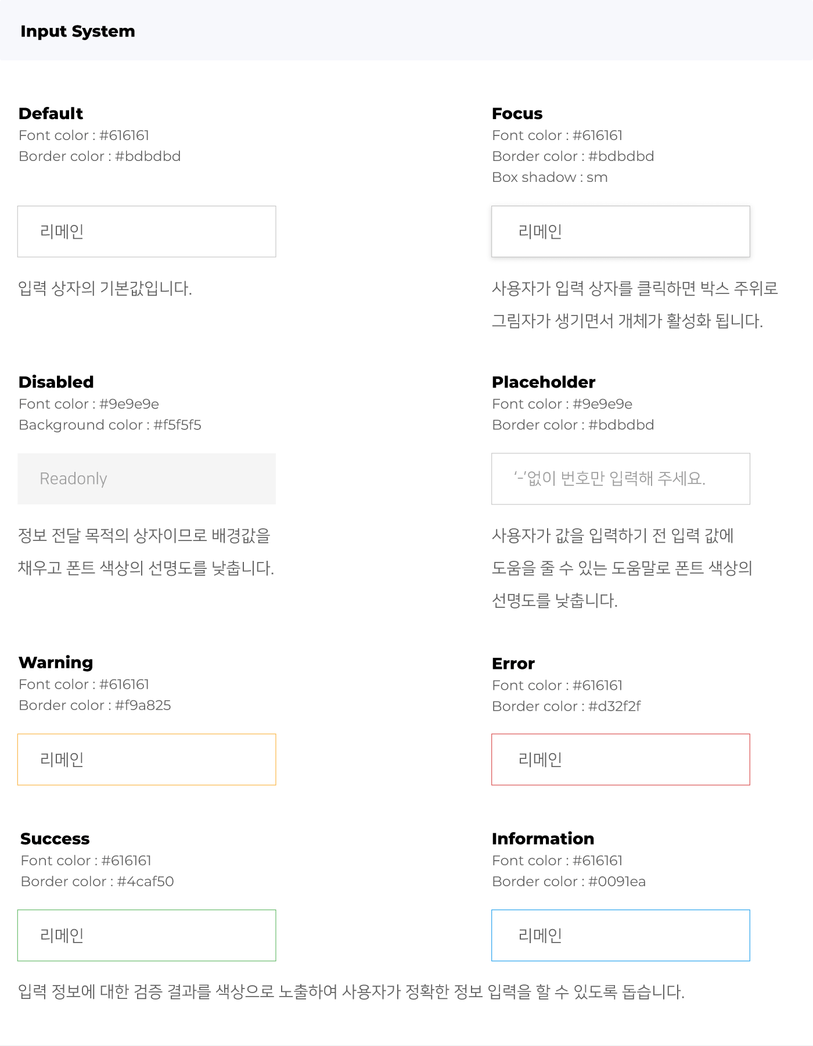Click the orange-bordered Warning input
The width and height of the screenshot is (813, 1046).
tap(146, 760)
